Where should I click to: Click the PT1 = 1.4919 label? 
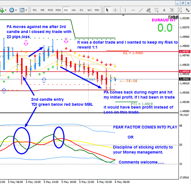[x=142, y=104]
